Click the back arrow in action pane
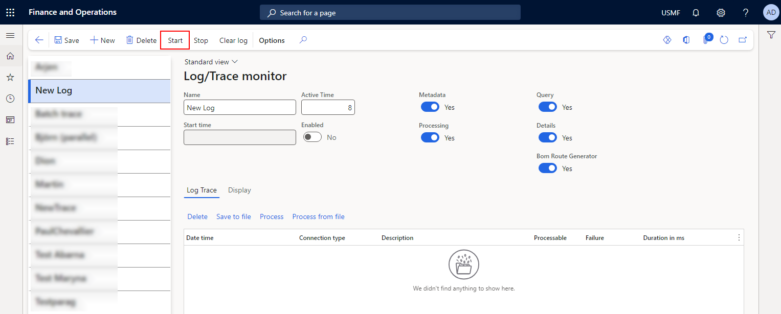The width and height of the screenshot is (781, 314). tap(39, 40)
